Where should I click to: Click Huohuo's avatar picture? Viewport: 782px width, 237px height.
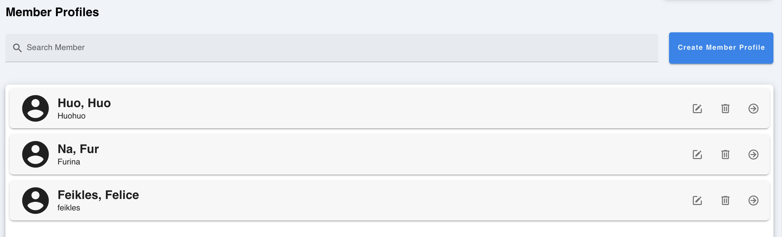pyautogui.click(x=35, y=108)
